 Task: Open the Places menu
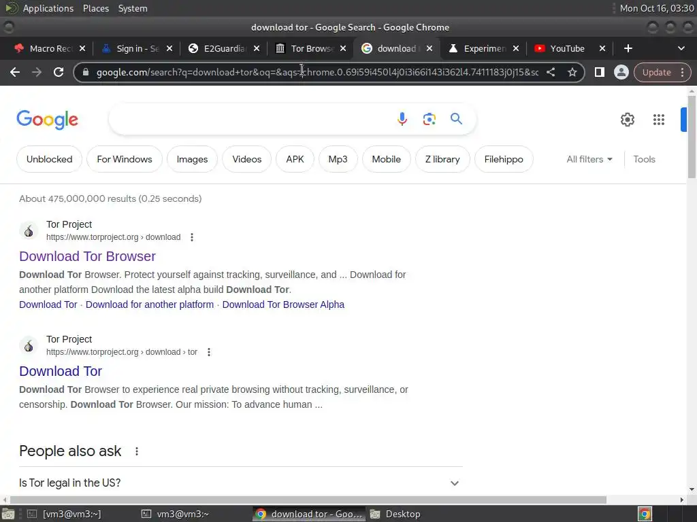96,8
